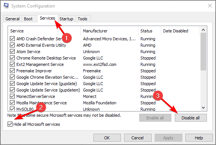Sort by the Manufacturer column header
Screen dimensions: 216x145
[x=110, y=31]
